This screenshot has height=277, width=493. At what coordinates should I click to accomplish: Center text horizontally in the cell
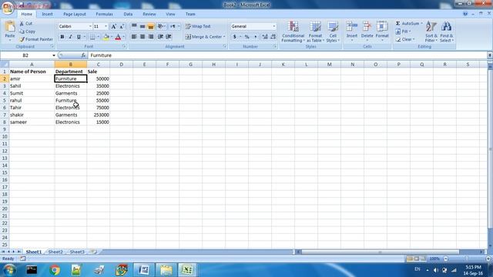click(143, 37)
